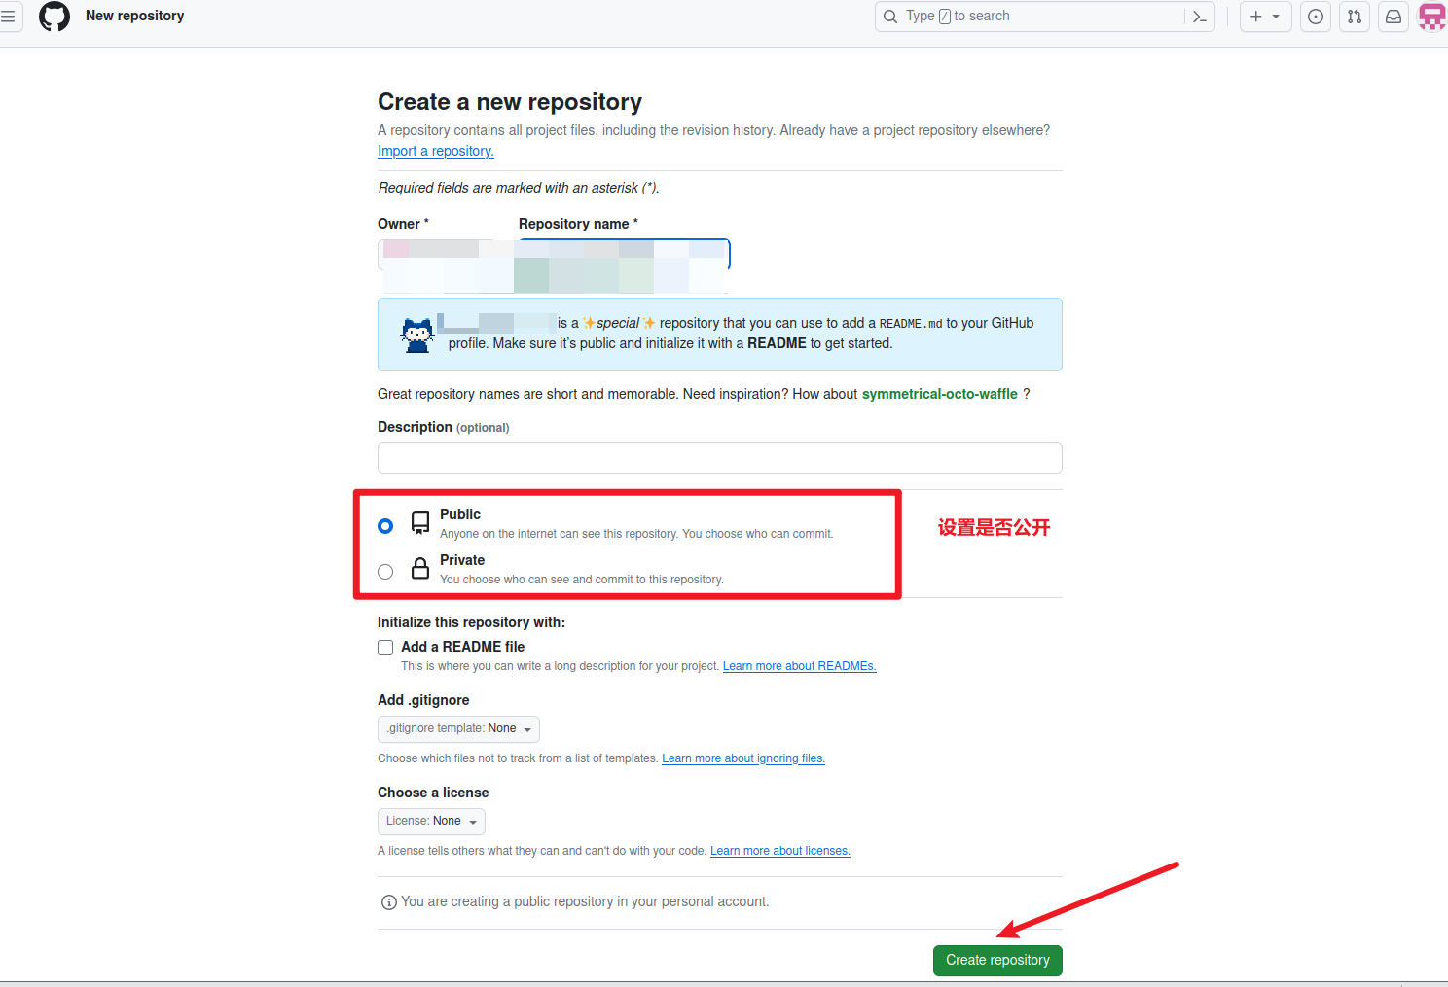Viewport: 1448px width, 987px height.
Task: Click the Create repository button
Action: click(x=997, y=961)
